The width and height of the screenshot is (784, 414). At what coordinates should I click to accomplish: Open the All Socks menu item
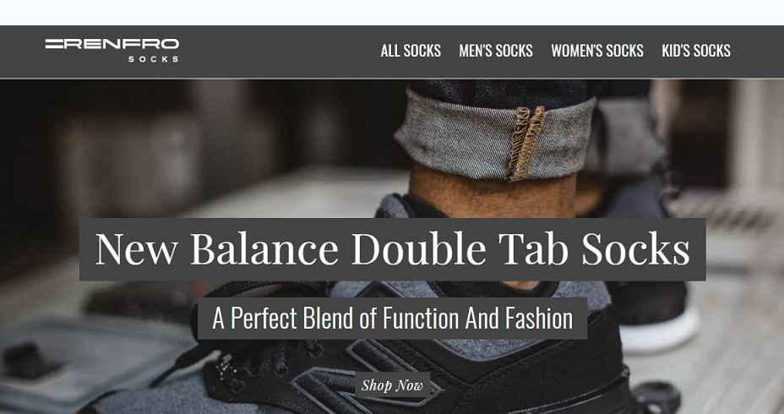tap(411, 51)
